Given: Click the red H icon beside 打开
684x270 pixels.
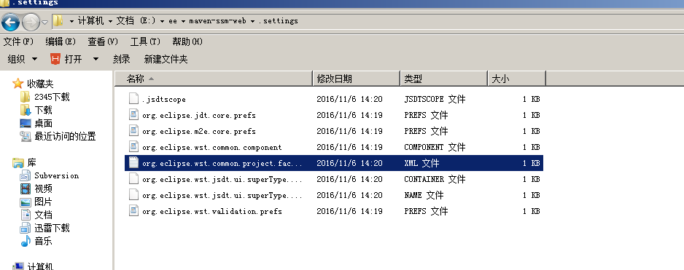Looking at the screenshot, I should [x=55, y=59].
